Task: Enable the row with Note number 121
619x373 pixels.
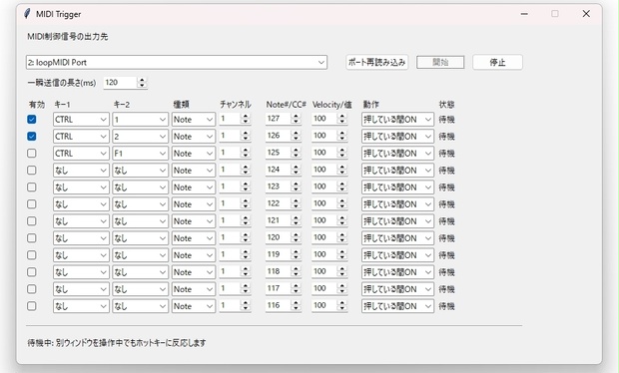Action: (32, 220)
